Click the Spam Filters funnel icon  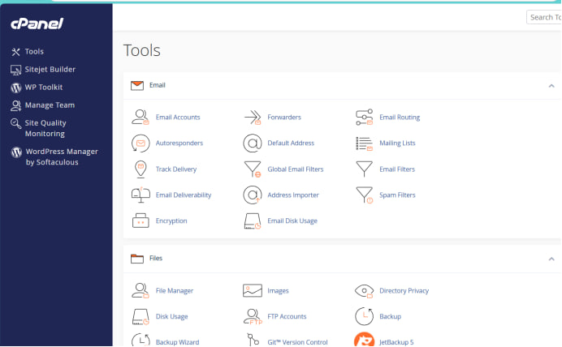[365, 195]
